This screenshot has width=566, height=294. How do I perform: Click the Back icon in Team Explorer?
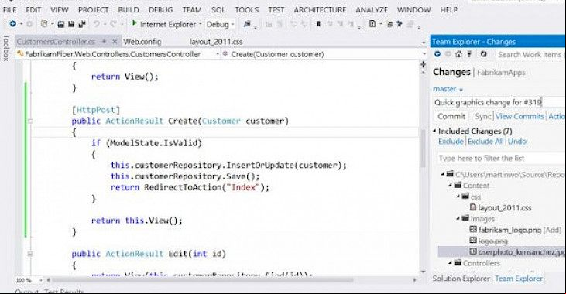[x=437, y=54]
